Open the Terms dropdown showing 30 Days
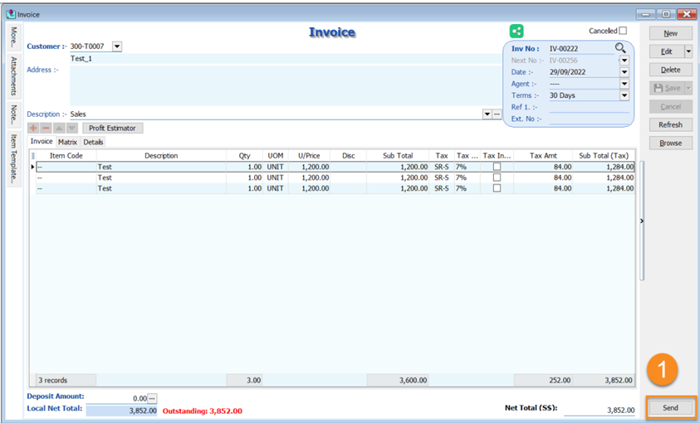The height and width of the screenshot is (423, 700). click(x=624, y=95)
